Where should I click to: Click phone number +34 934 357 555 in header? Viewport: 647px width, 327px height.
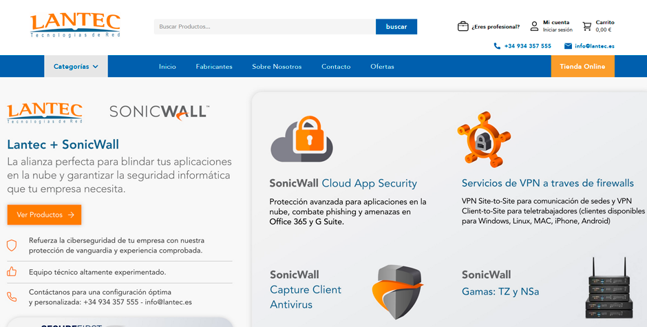coord(527,46)
